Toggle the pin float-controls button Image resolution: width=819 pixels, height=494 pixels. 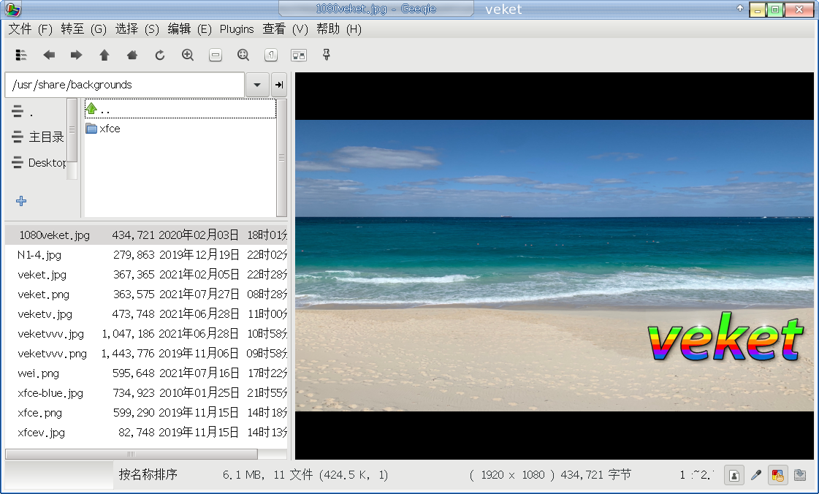click(x=327, y=55)
